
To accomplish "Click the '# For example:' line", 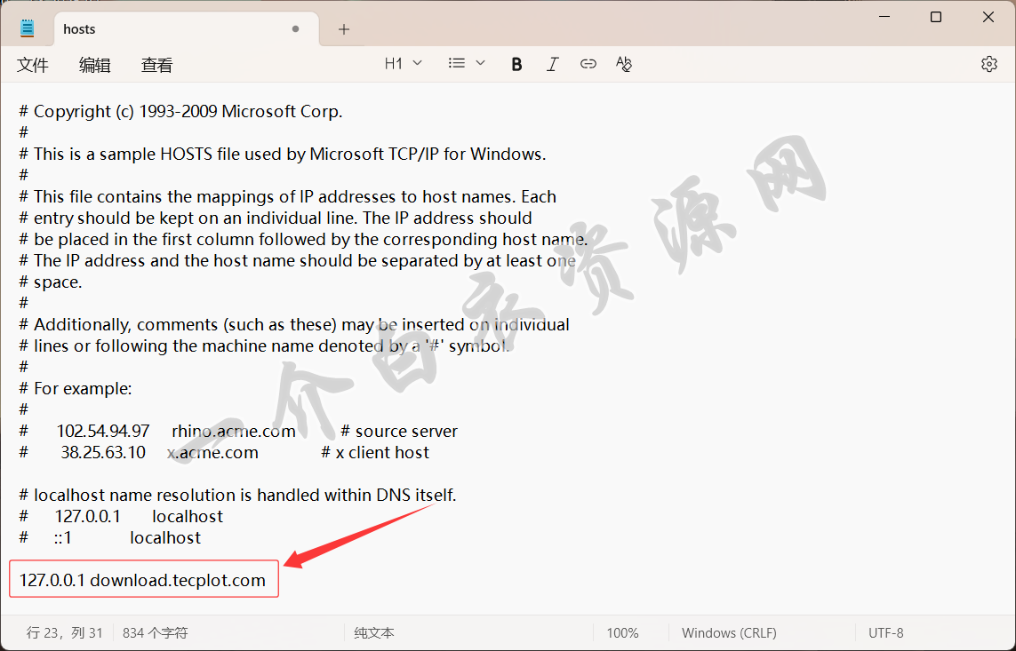I will point(76,388).
